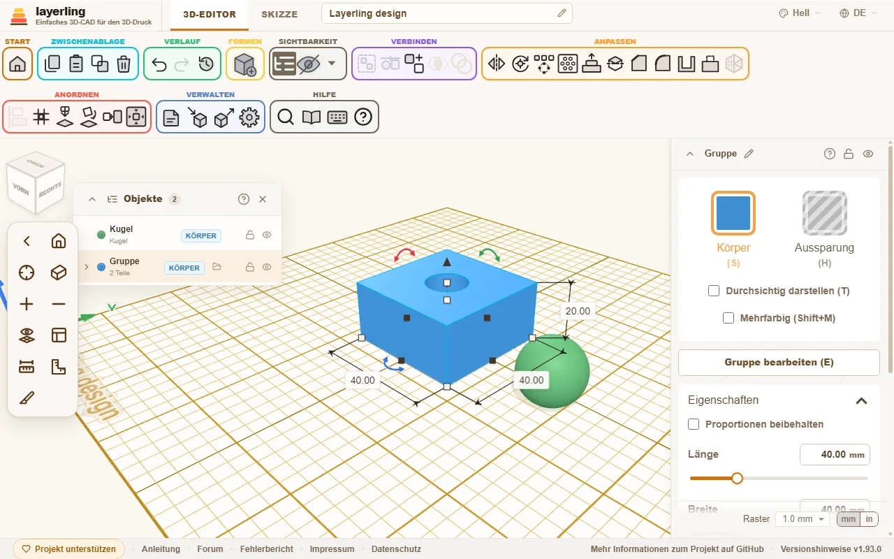Image resolution: width=894 pixels, height=559 pixels.
Task: Click the search magnifier in Hilfe
Action: click(x=286, y=117)
